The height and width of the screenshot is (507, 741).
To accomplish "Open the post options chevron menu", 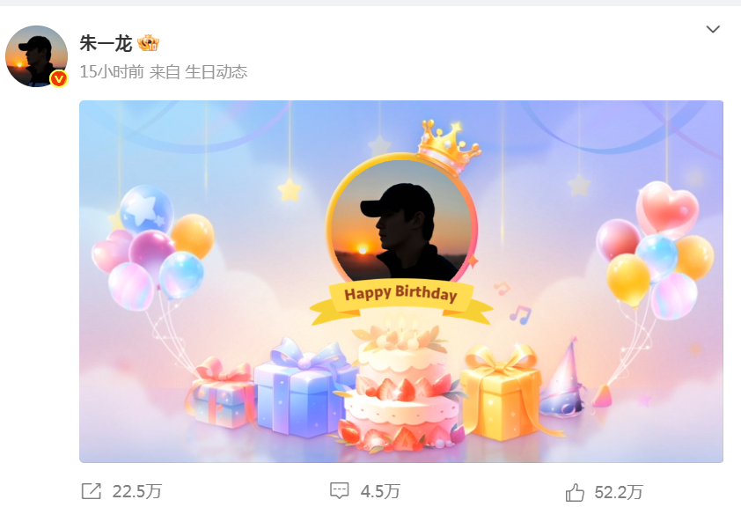I will click(713, 29).
